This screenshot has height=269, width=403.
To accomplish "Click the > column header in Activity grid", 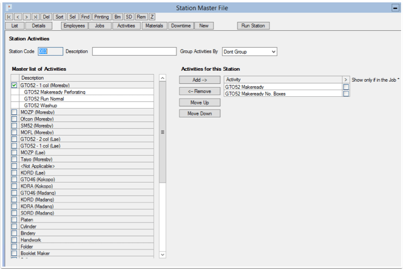I will [345, 80].
